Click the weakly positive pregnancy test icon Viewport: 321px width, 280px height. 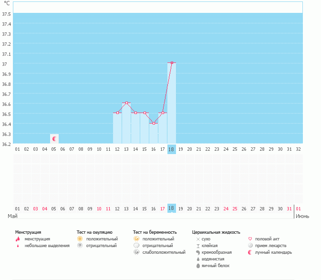[136, 252]
